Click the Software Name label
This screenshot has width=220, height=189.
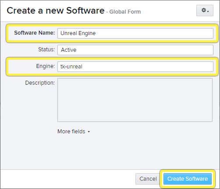coord(34,33)
